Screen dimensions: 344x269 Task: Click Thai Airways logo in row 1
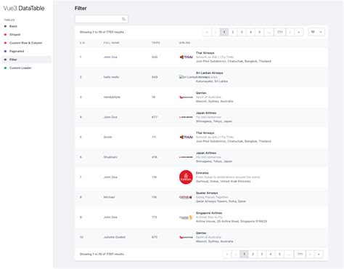186,57
